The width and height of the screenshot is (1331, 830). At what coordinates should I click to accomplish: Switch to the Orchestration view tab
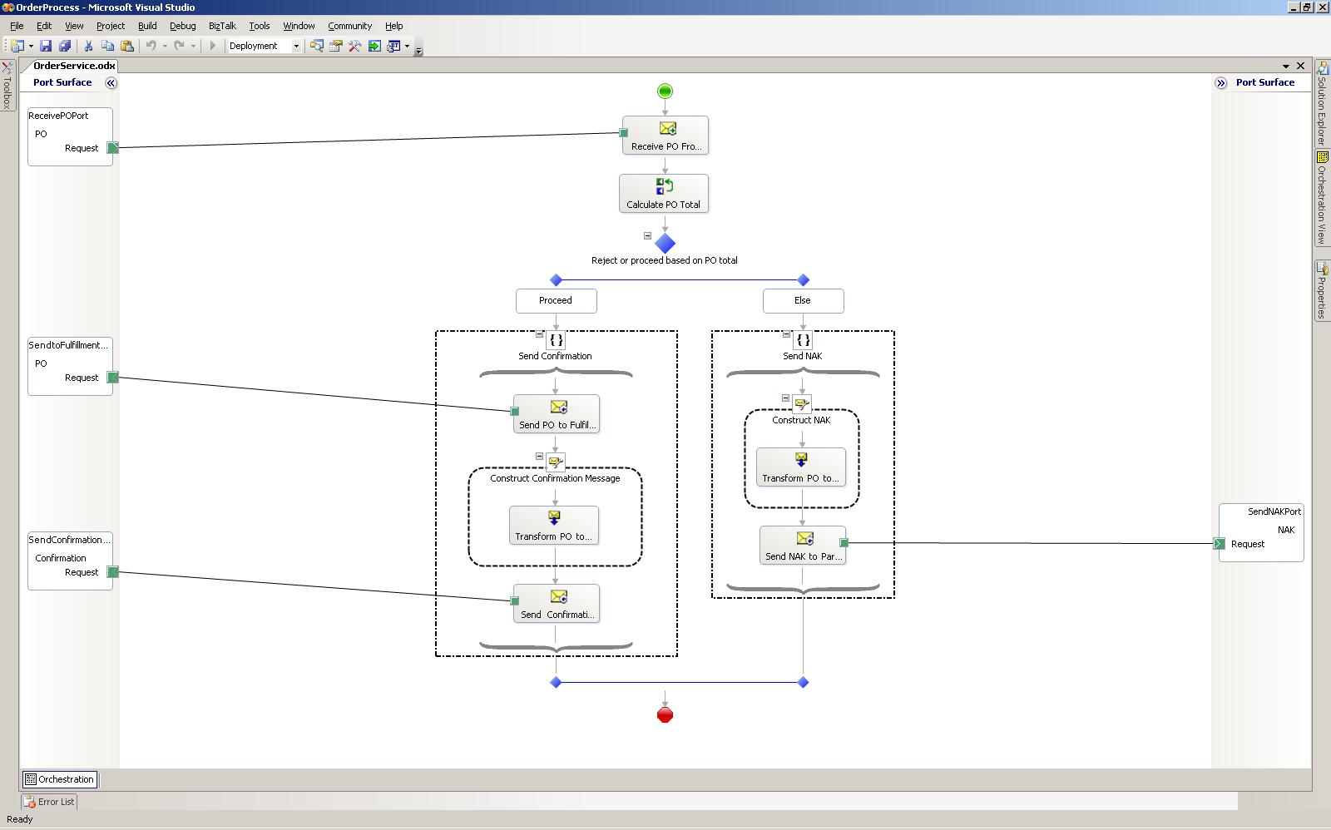(x=59, y=779)
